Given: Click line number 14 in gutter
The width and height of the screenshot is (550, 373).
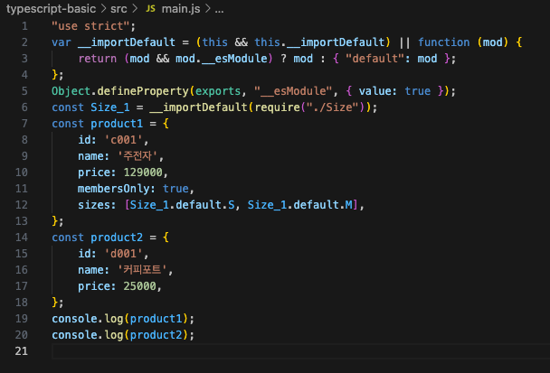Looking at the screenshot, I should 22,238.
